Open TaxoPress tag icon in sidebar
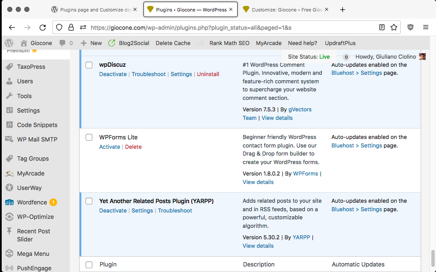This screenshot has width=436, height=272. point(9,67)
